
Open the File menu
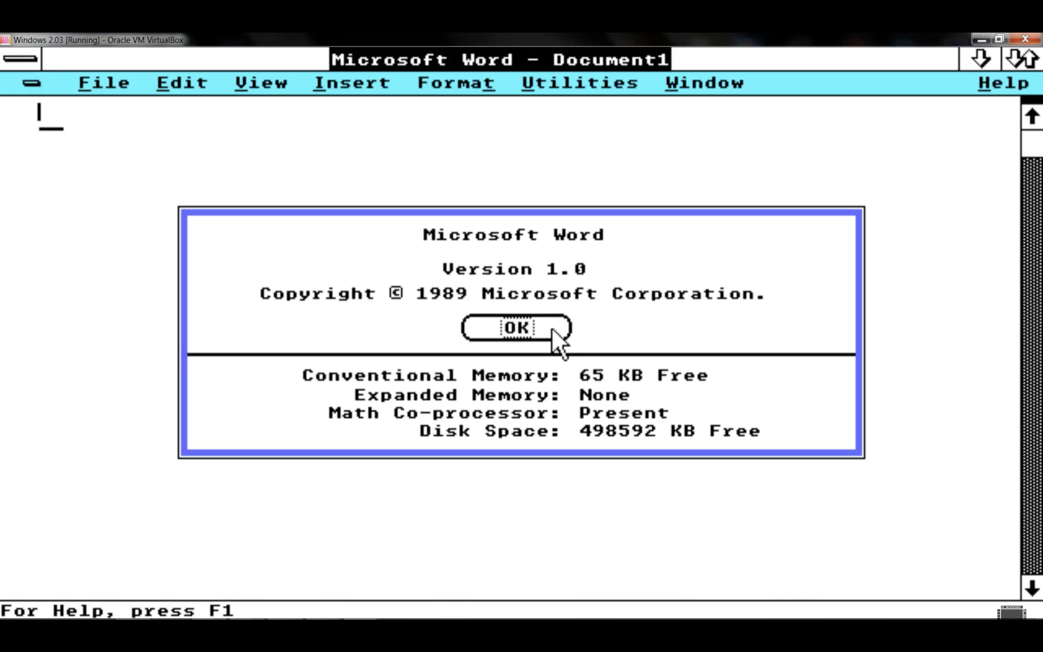point(104,83)
